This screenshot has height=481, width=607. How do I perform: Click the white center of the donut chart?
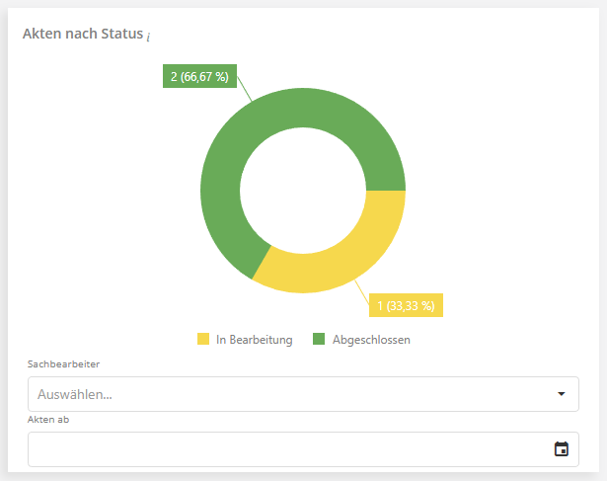tap(302, 190)
